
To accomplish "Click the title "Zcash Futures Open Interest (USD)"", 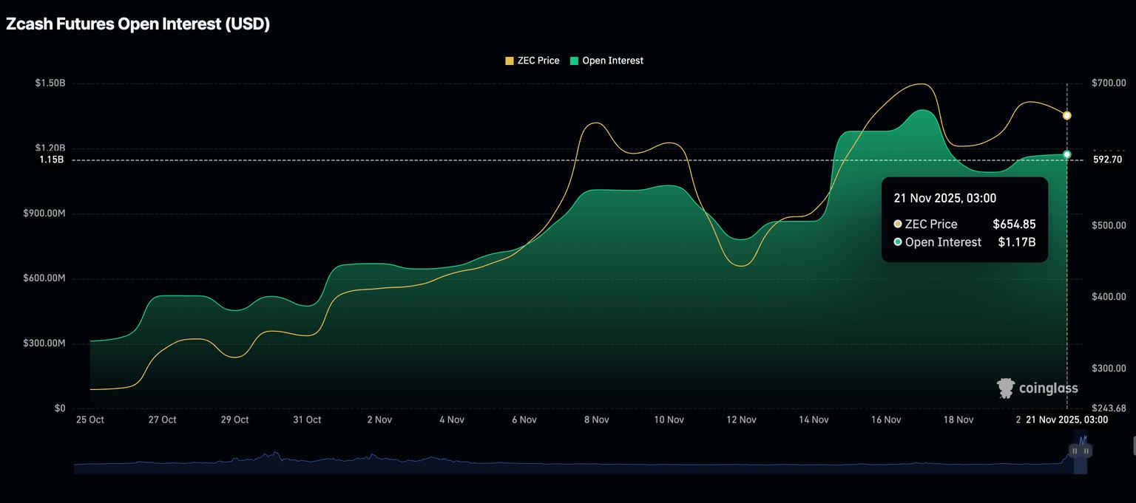I will (138, 23).
